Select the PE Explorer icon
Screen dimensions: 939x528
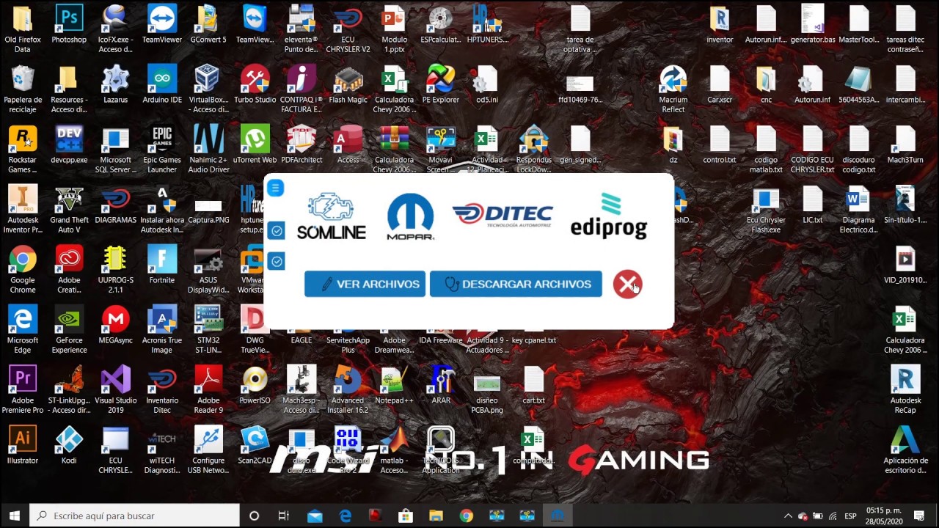point(441,85)
